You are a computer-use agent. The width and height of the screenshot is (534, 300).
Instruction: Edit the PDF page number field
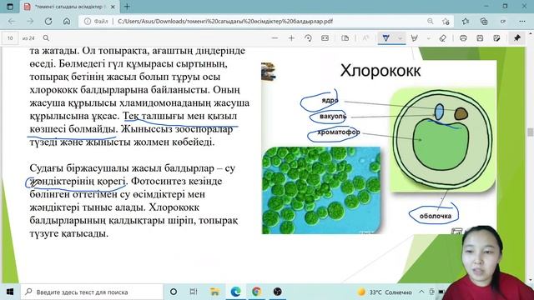10,38
